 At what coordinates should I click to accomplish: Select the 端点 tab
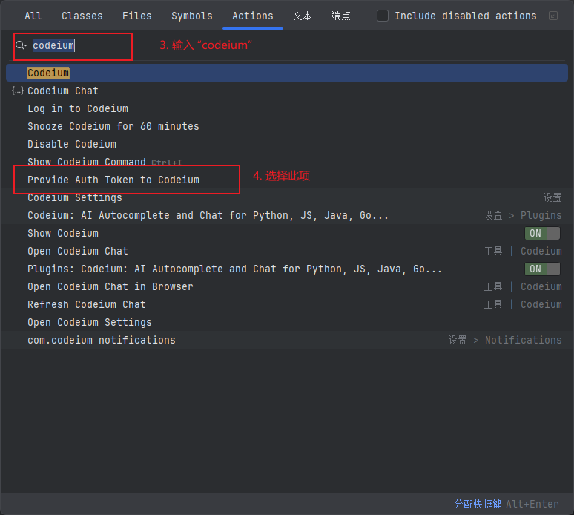pos(341,16)
